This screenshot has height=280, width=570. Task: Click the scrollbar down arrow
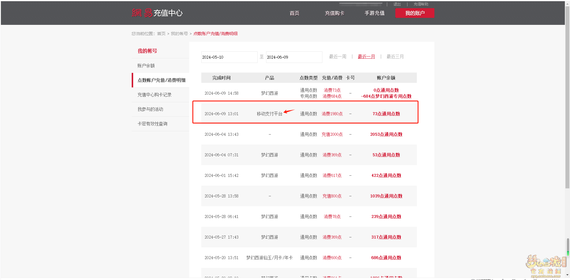click(567, 275)
